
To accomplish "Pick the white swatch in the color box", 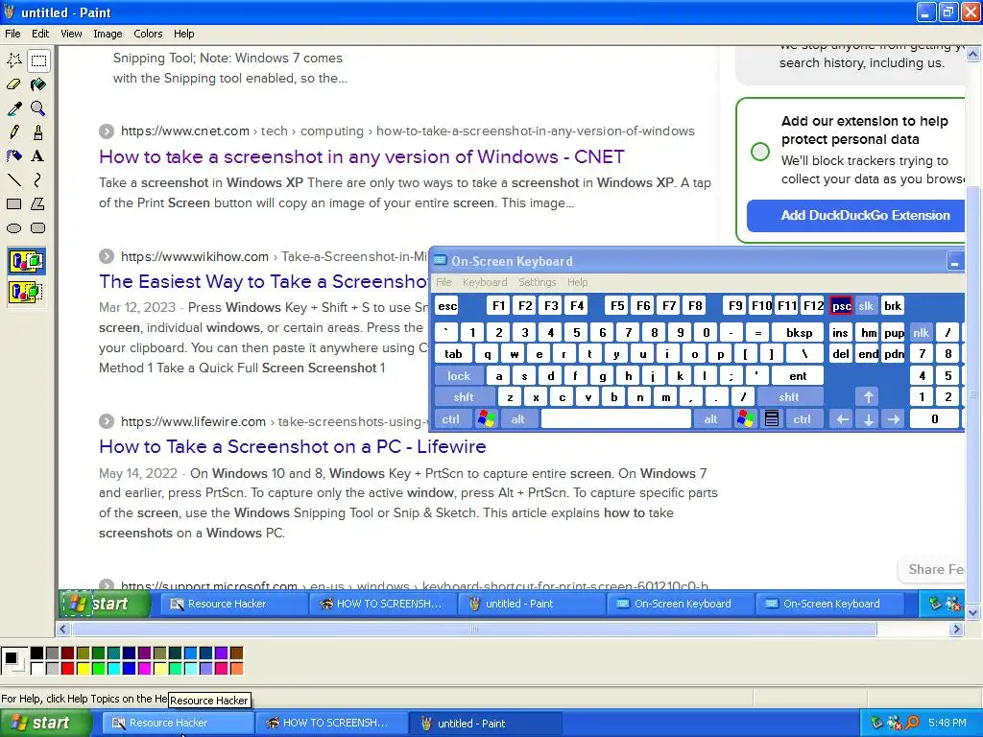I will [x=37, y=669].
